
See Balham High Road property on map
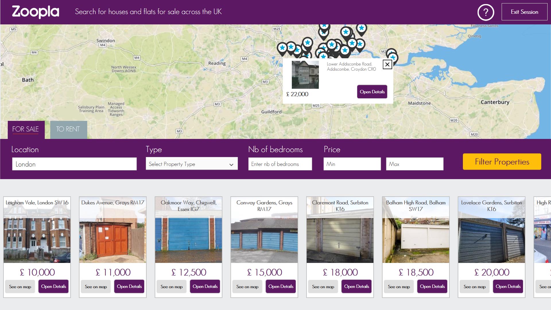(399, 286)
